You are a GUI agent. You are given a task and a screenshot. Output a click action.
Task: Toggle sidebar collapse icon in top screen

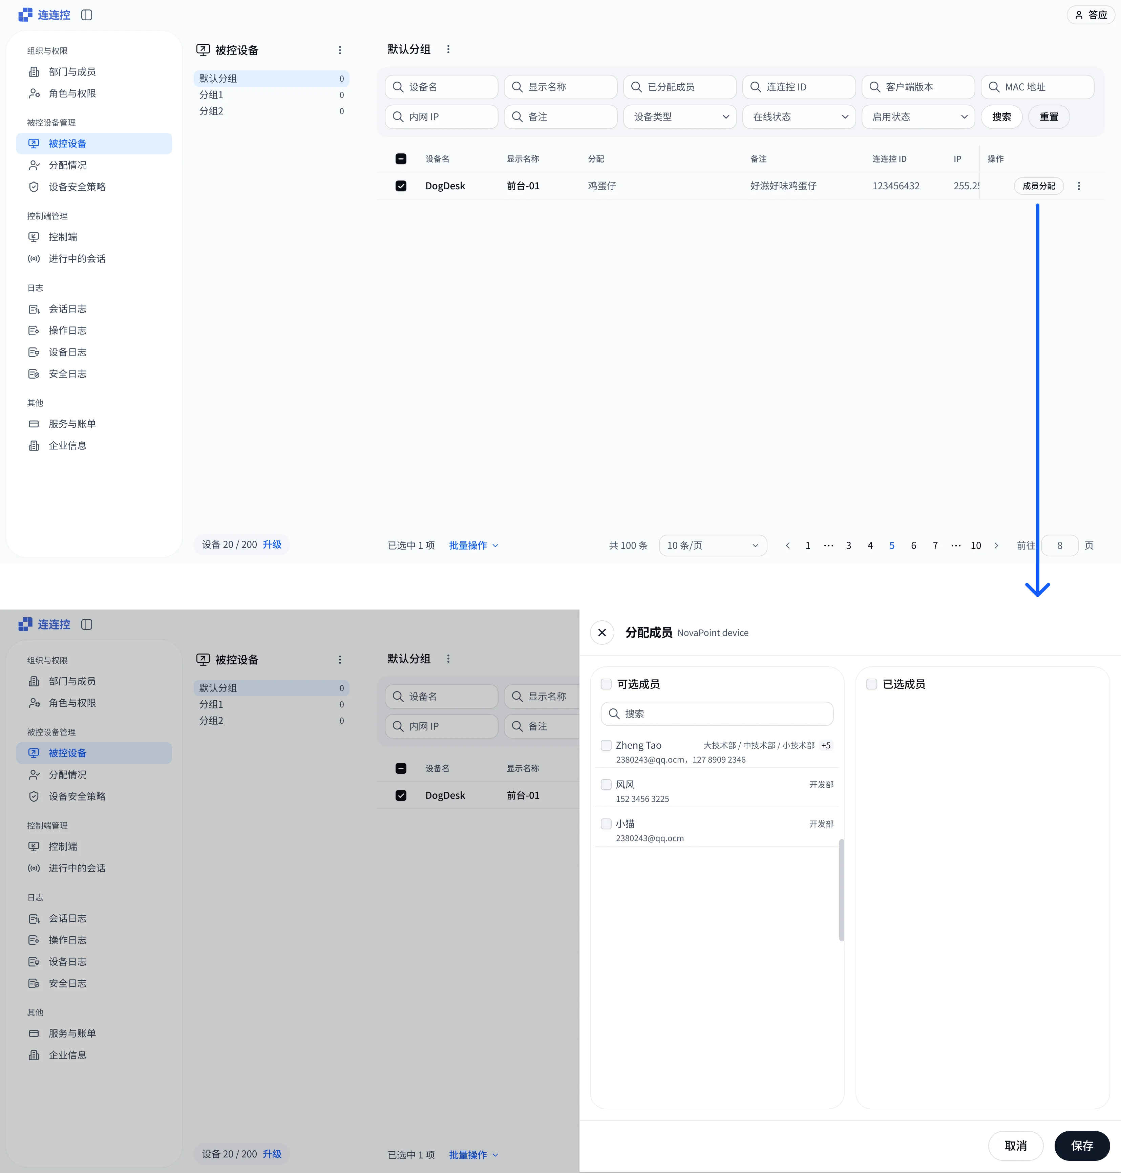click(x=87, y=15)
